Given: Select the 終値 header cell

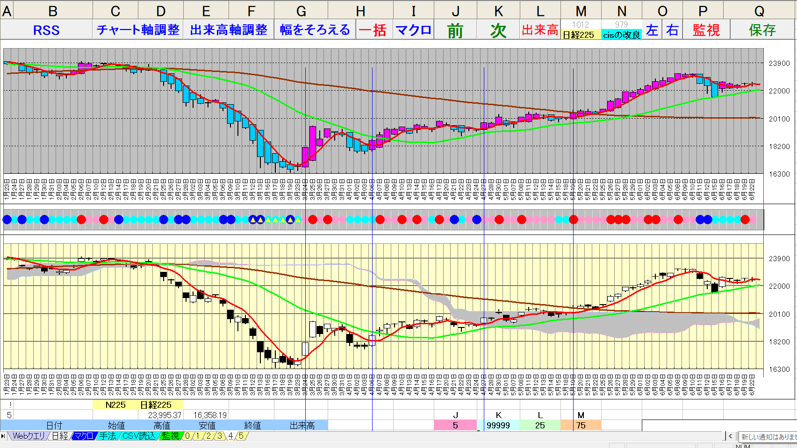Looking at the screenshot, I should click(252, 425).
